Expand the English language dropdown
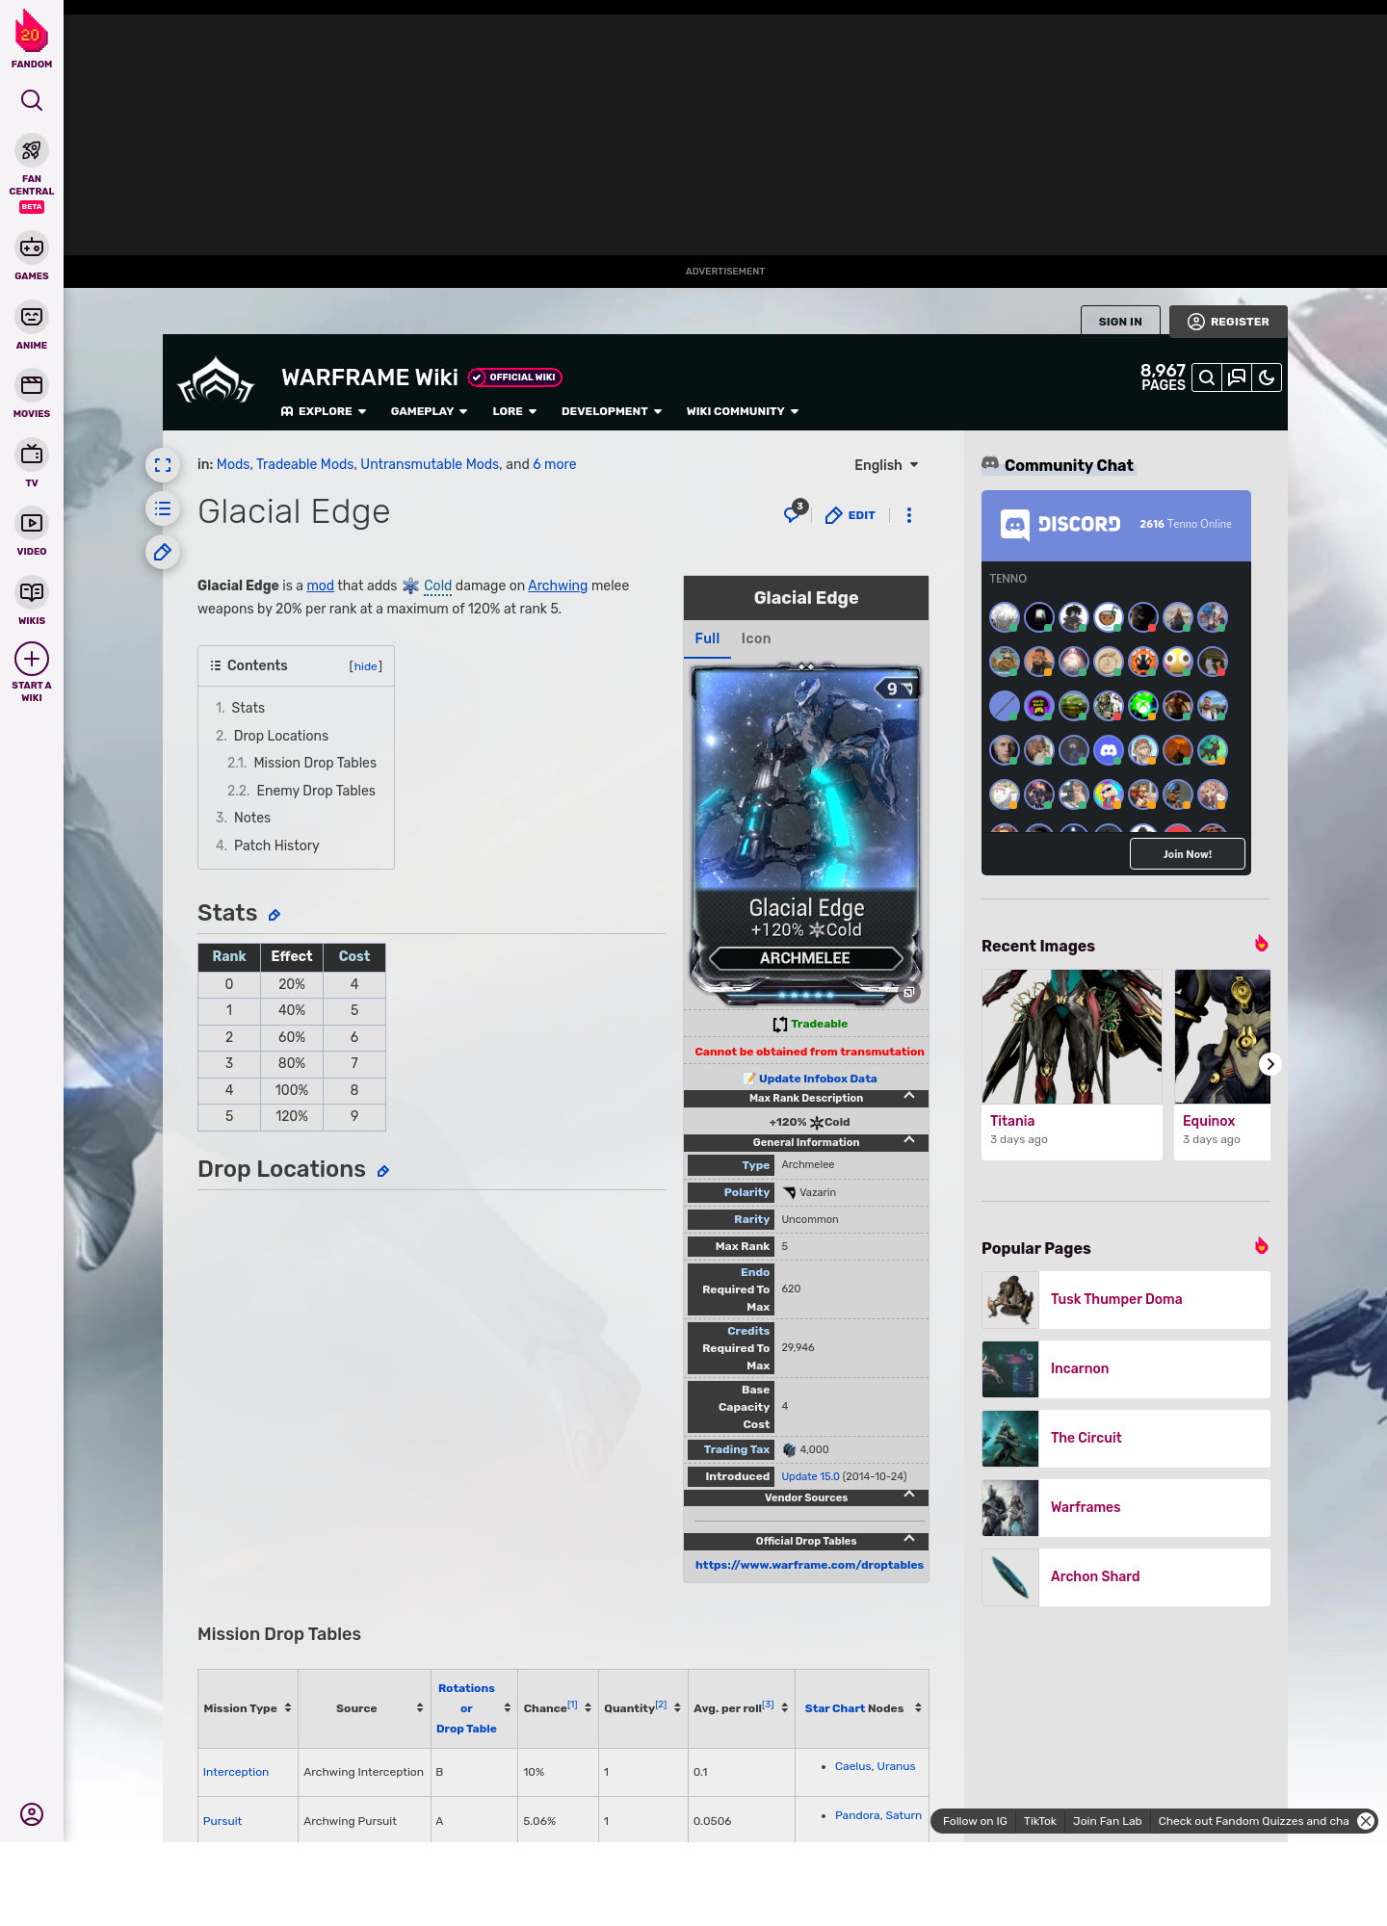The height and width of the screenshot is (1926, 1387). 886,465
